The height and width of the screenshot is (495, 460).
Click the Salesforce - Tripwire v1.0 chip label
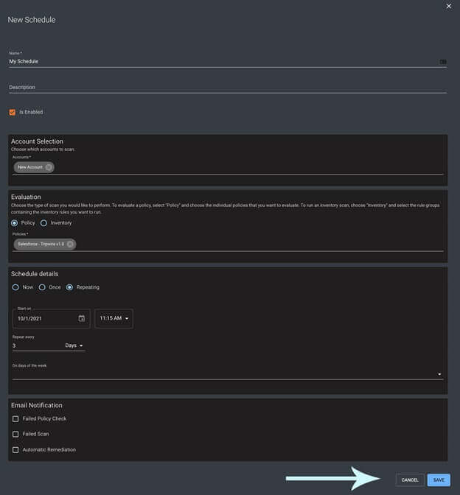click(x=41, y=244)
